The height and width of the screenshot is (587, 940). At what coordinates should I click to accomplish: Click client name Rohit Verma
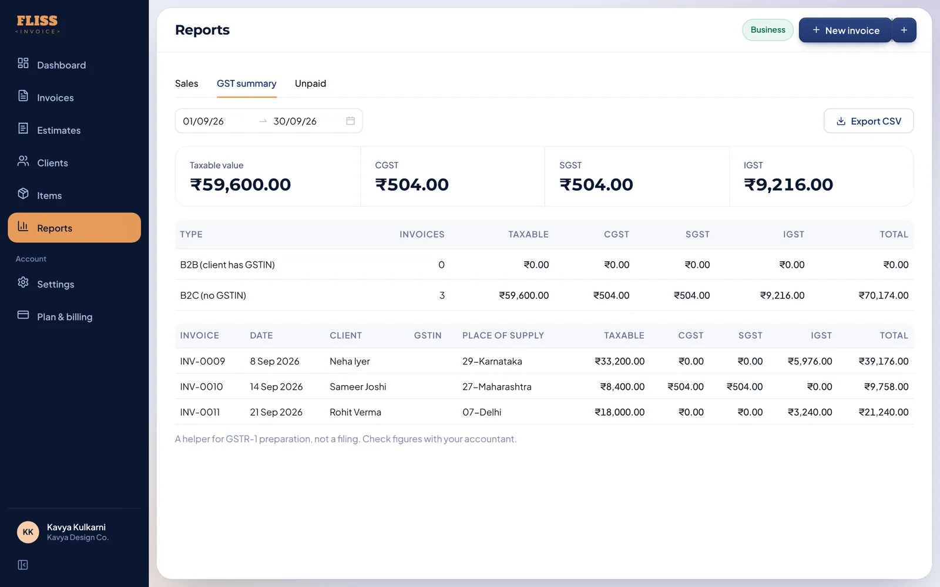355,412
